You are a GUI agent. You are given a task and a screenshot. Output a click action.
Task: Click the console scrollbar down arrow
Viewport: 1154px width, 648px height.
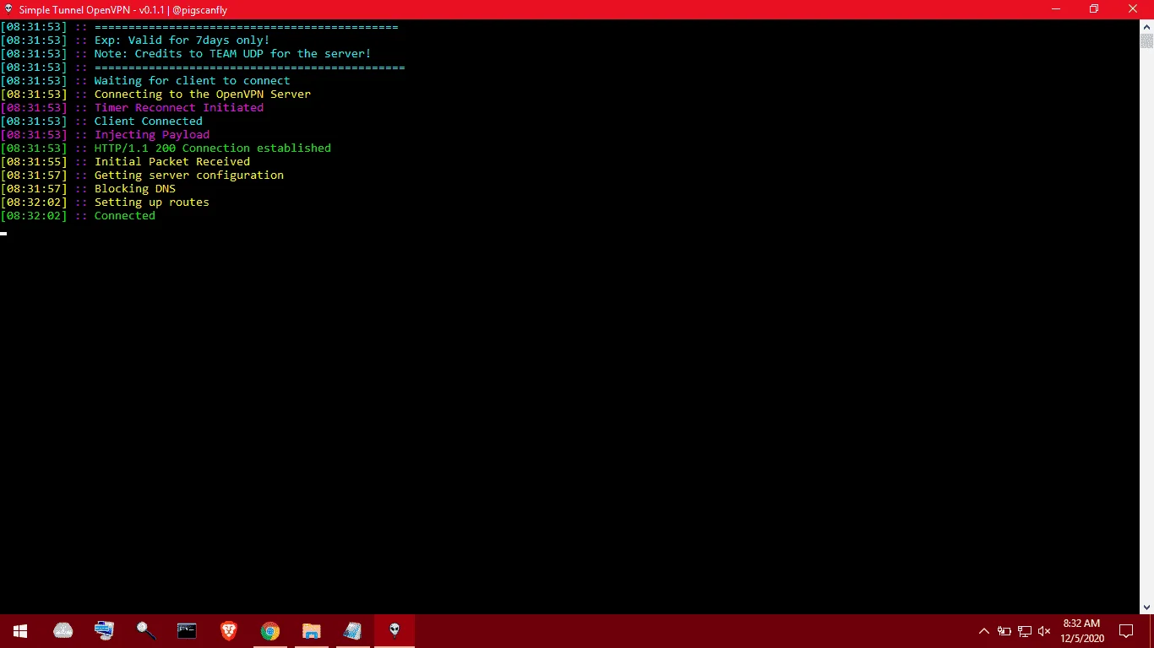point(1146,607)
